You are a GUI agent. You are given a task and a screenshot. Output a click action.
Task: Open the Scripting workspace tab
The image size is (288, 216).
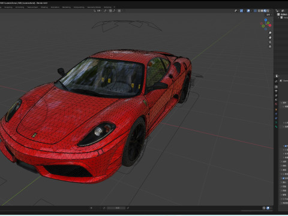[x=107, y=7]
